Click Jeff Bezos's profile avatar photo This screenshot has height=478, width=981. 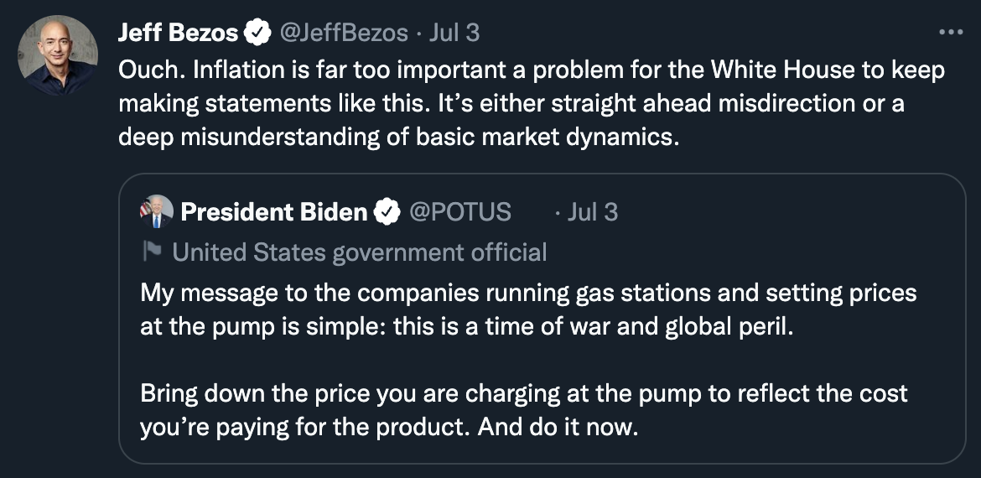[55, 55]
